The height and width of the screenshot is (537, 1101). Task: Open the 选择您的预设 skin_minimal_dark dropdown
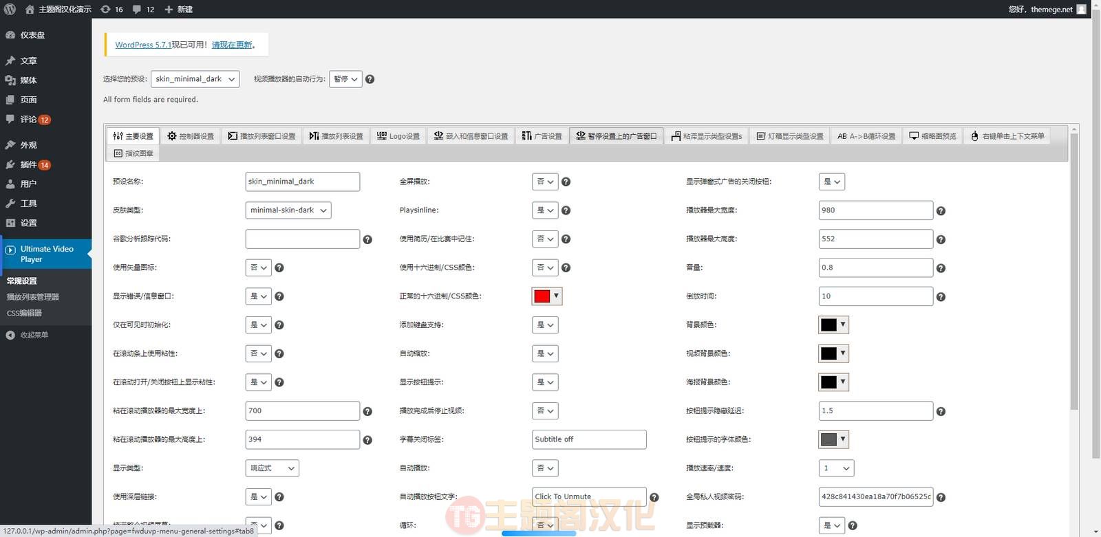pos(195,79)
